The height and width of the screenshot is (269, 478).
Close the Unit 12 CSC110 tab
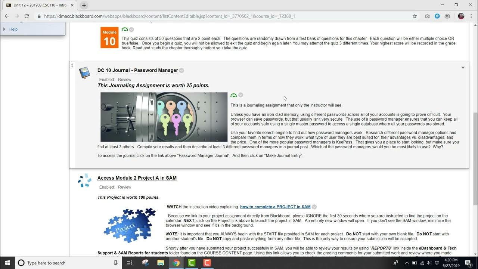[x=72, y=5]
